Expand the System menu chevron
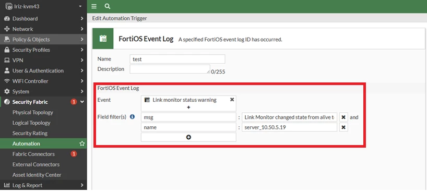The height and width of the screenshot is (192, 427). 82,91
